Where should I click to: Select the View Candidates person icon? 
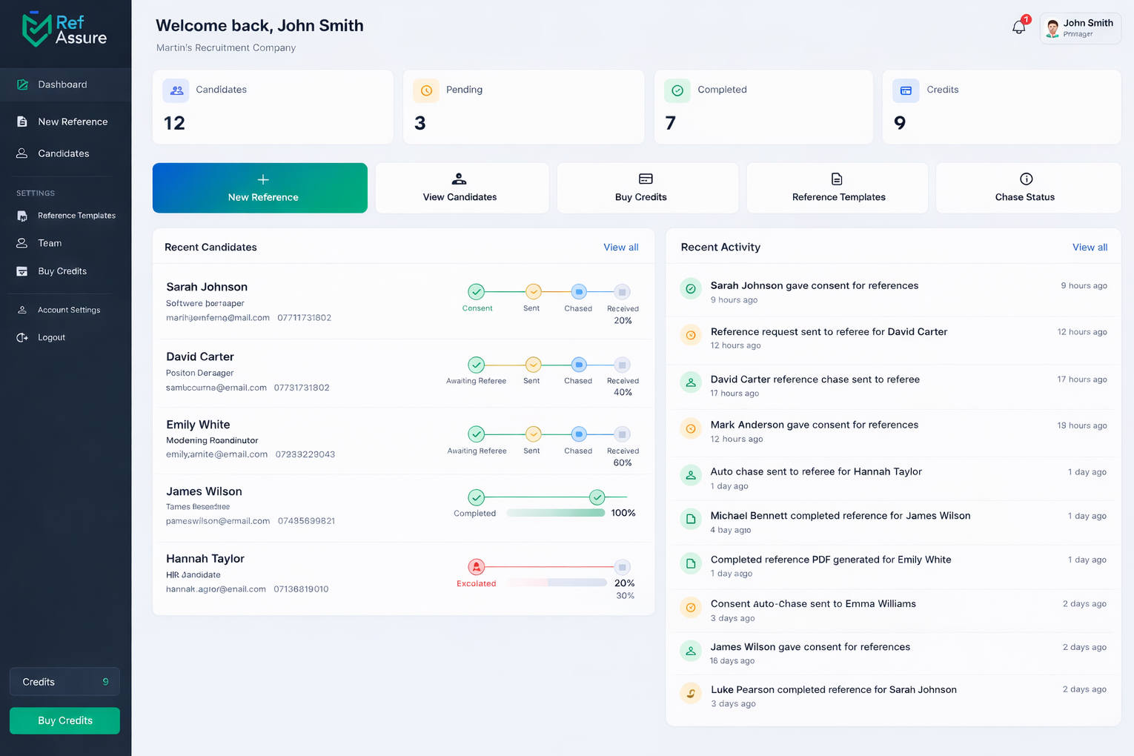point(460,179)
